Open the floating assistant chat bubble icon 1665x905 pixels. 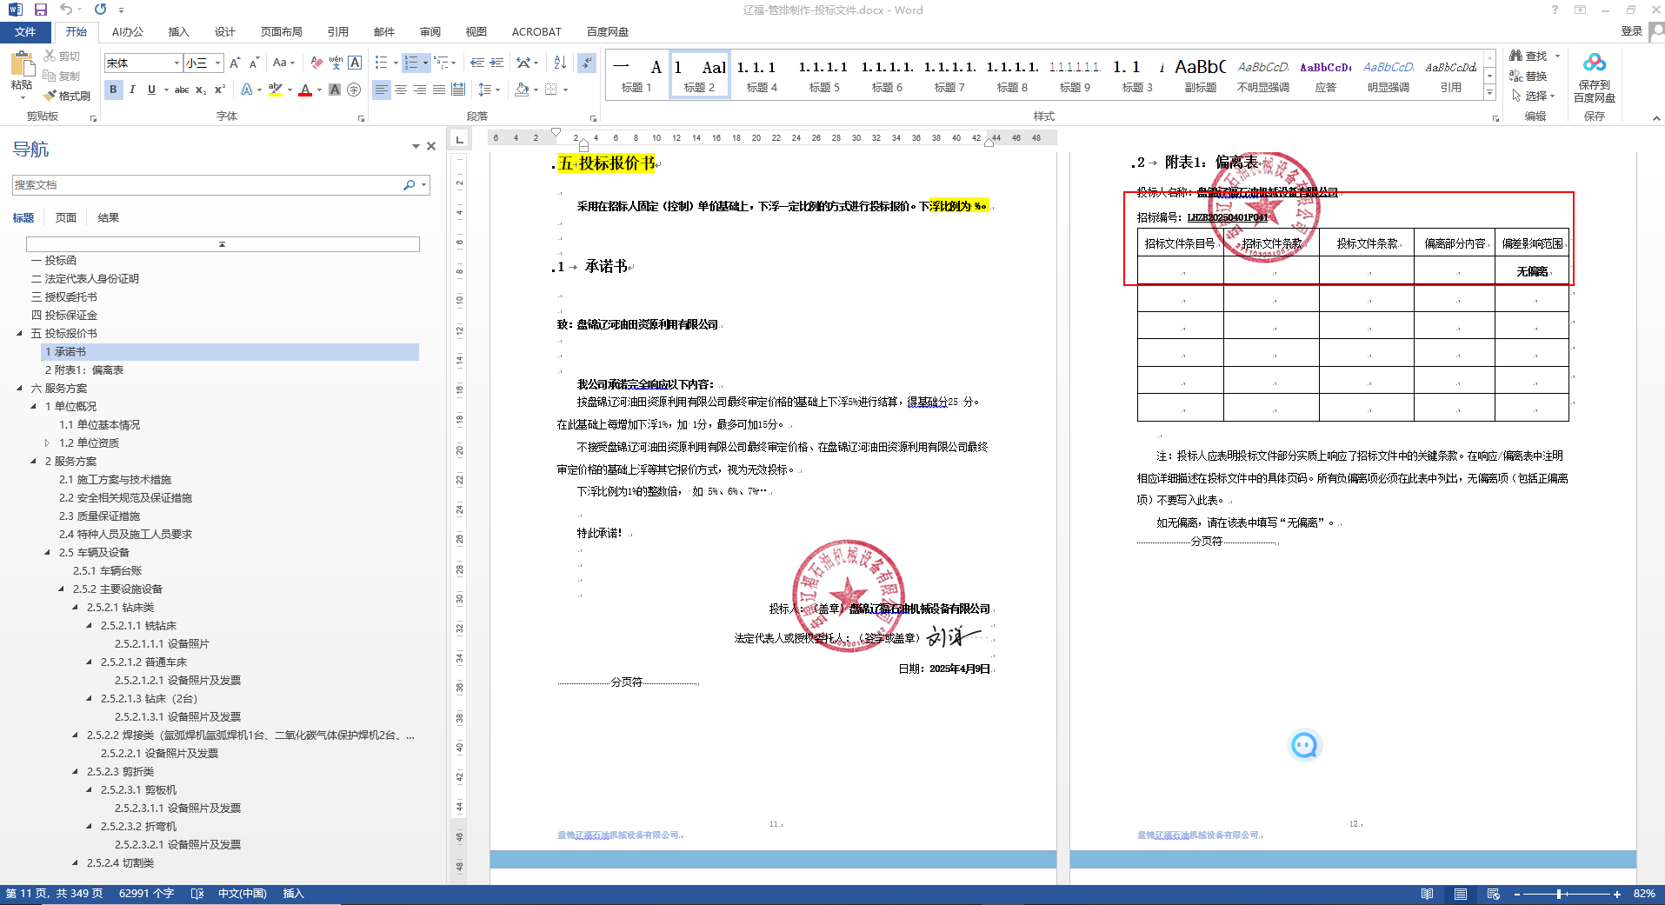1304,745
